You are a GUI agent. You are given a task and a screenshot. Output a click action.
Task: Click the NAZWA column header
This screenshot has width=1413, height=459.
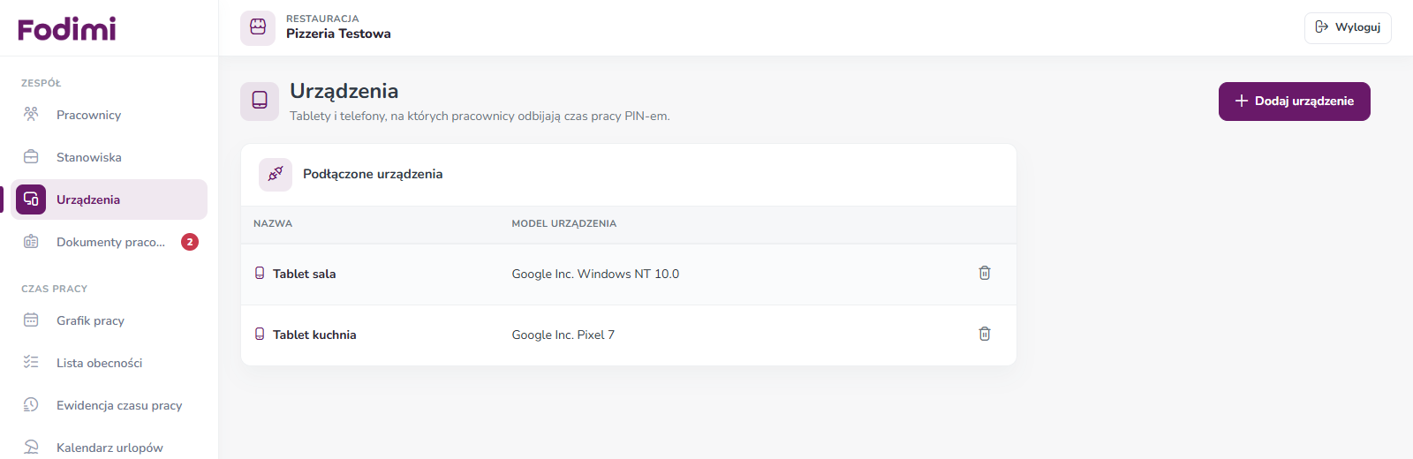click(x=273, y=223)
